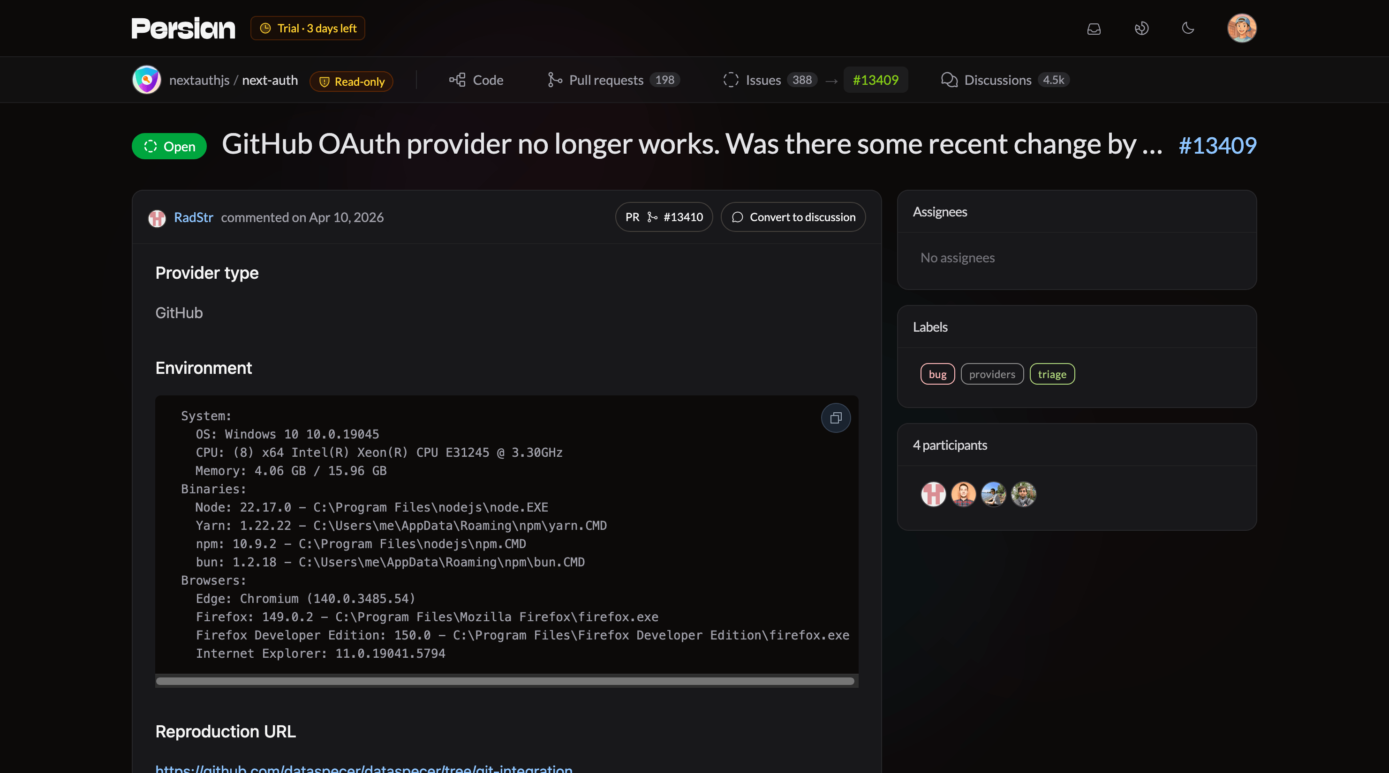This screenshot has width=1389, height=773.
Task: Click the Trial 3 days left badge
Action: pyautogui.click(x=307, y=28)
